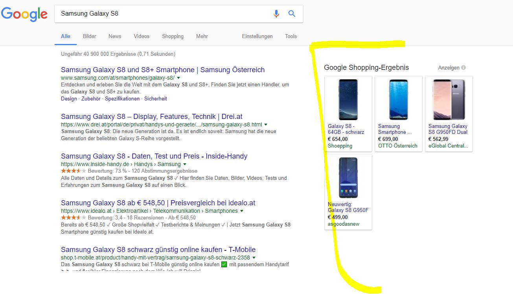Screen dimensions: 513x294
Task: Open the T-Mobile result title
Action: pyautogui.click(x=158, y=250)
